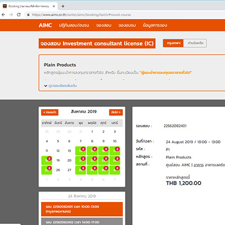Expand ดูรายละเอียดเพิ่มเติม details link

click(x=62, y=85)
